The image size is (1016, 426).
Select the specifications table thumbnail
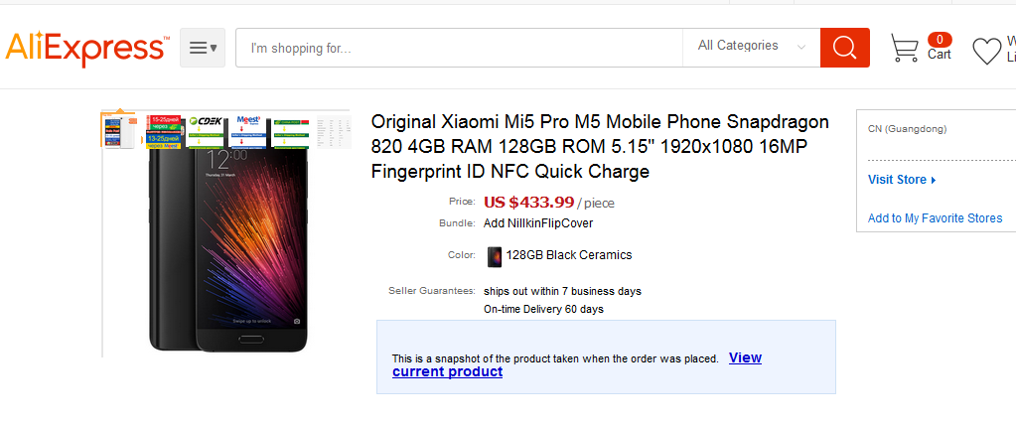coord(333,129)
